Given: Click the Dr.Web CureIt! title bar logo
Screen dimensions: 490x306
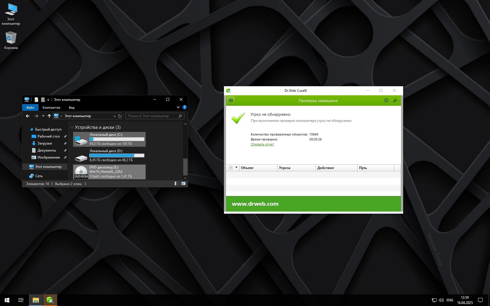Looking at the screenshot, I should point(228,91).
